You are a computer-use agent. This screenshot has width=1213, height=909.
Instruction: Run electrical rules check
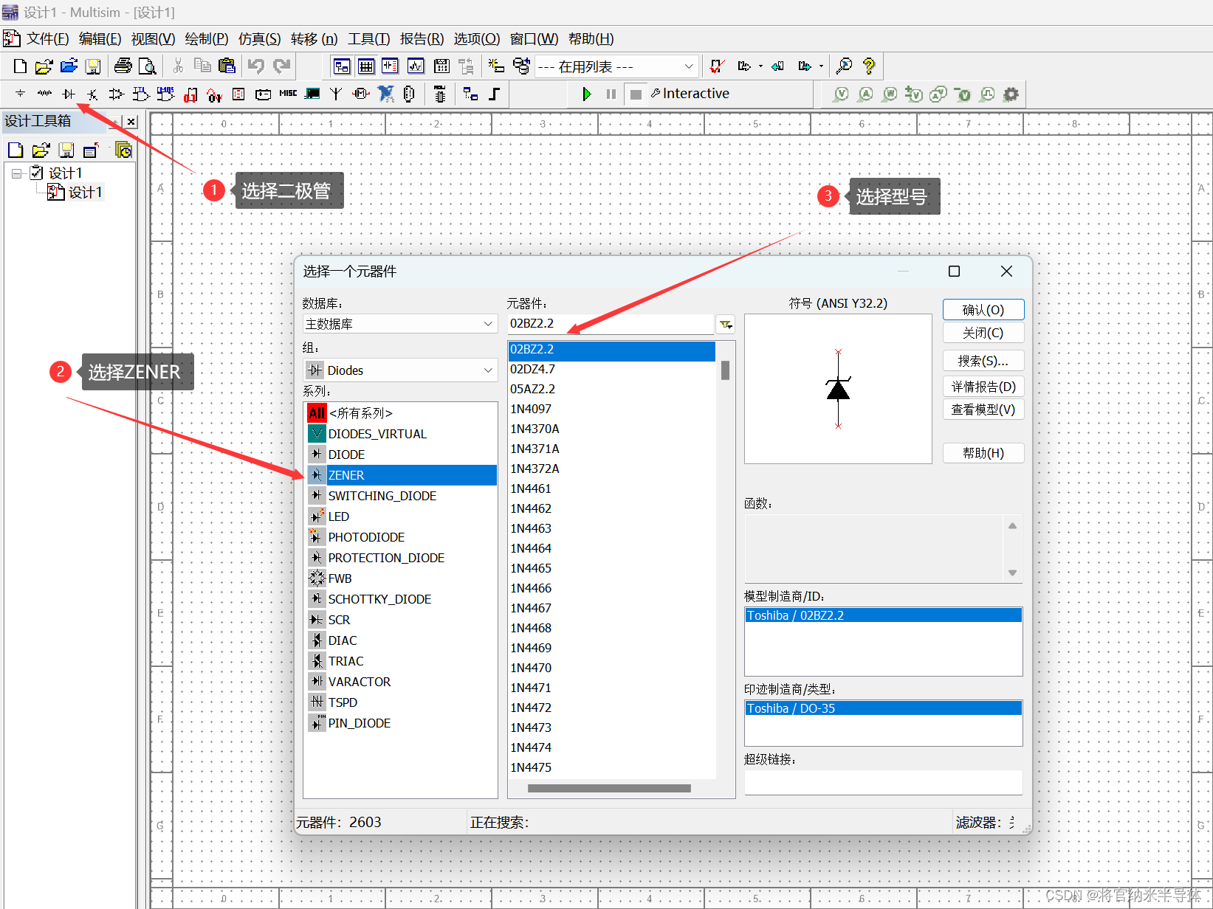pos(716,66)
